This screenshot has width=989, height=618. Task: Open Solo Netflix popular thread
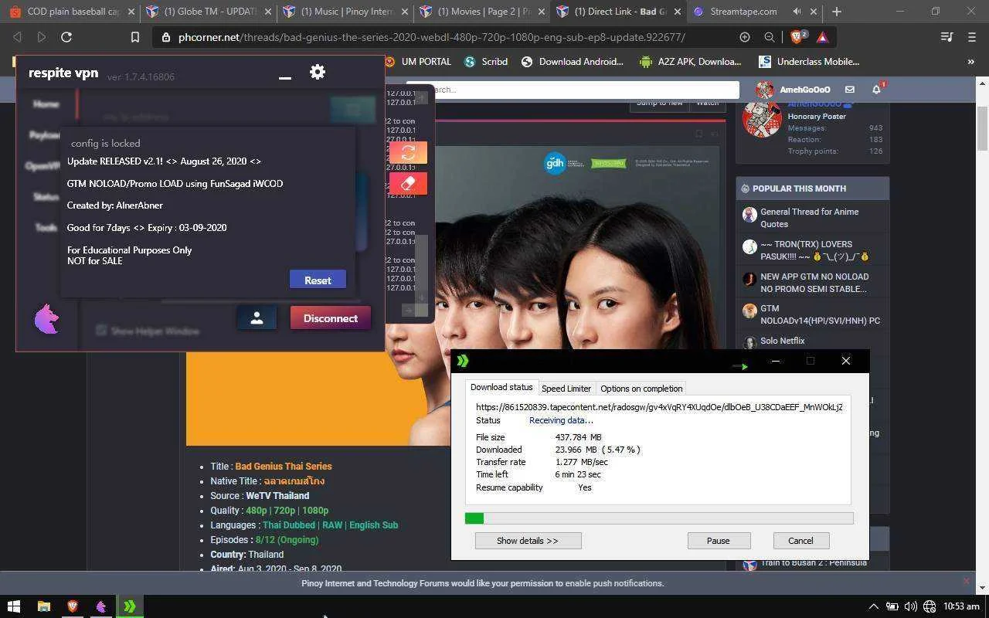tap(782, 341)
